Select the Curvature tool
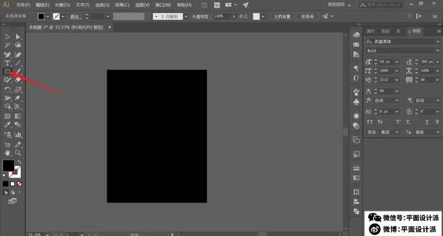 (18, 55)
